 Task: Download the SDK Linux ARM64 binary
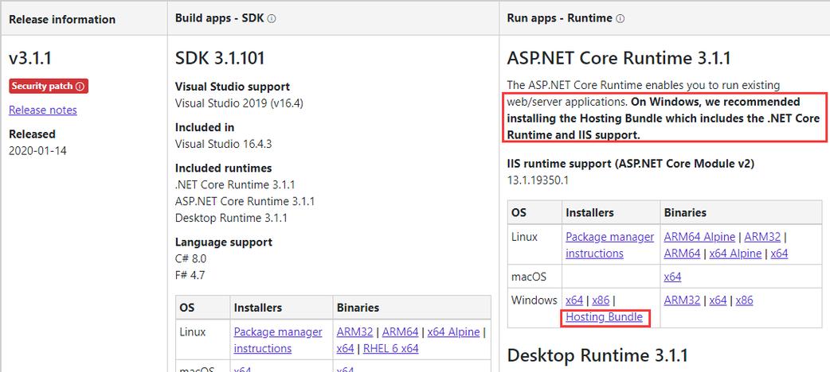400,331
